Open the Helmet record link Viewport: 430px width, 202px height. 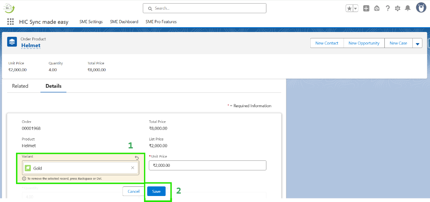tap(31, 46)
